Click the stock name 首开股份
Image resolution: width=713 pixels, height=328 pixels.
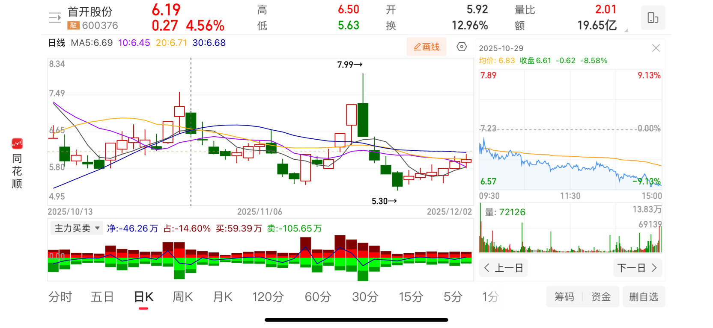click(x=90, y=12)
